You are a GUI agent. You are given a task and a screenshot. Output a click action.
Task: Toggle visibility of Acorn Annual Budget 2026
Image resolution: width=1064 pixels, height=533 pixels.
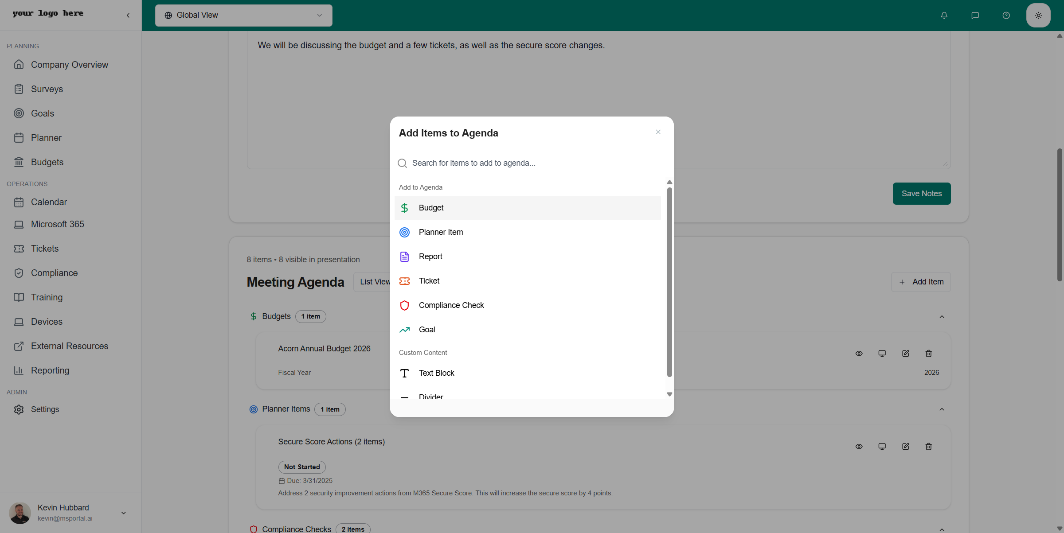[859, 353]
